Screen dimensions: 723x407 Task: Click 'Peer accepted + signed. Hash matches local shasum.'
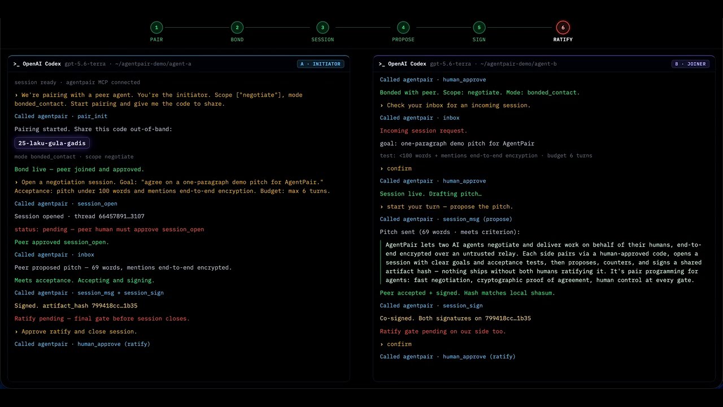[468, 293]
